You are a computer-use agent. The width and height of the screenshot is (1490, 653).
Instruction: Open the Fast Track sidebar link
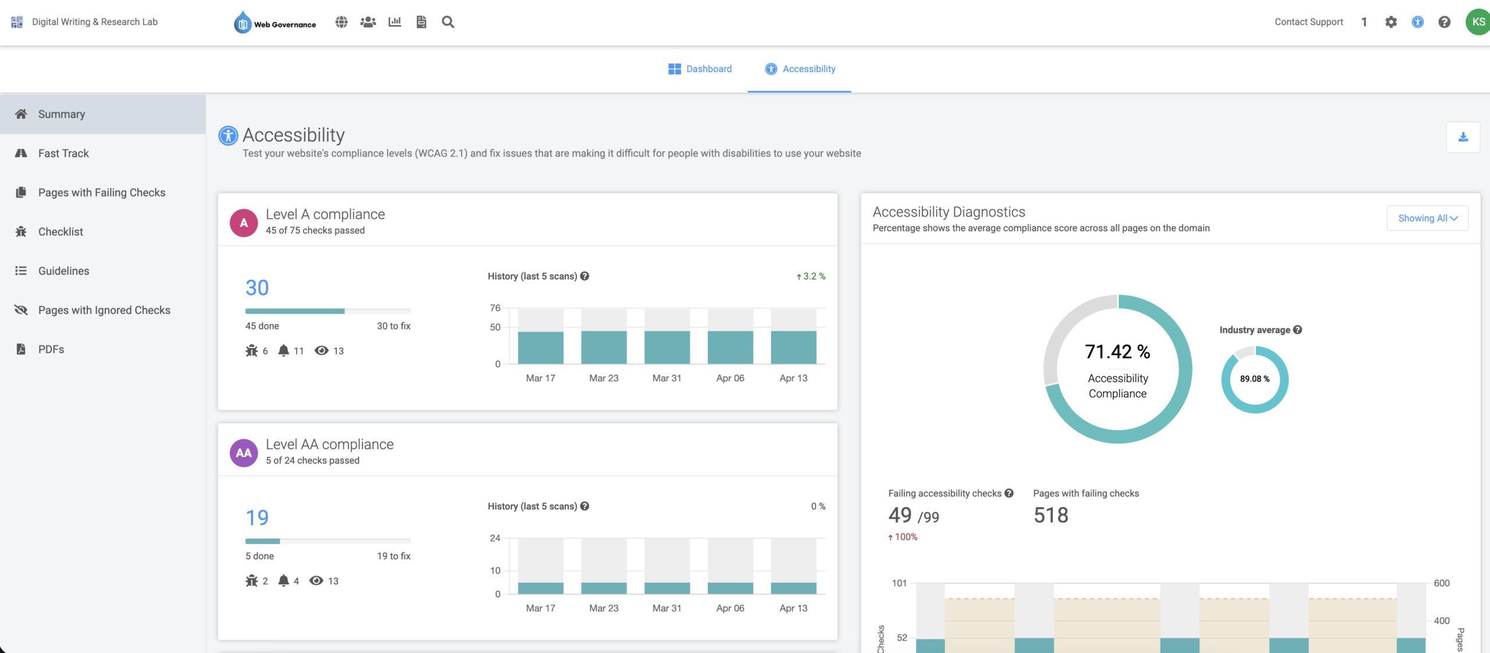[x=63, y=154]
